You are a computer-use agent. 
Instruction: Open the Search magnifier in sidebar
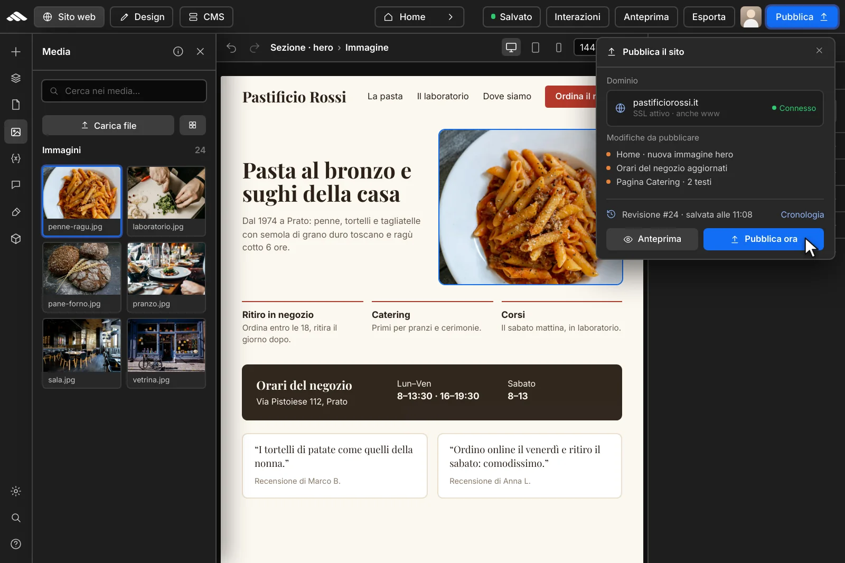(x=16, y=518)
